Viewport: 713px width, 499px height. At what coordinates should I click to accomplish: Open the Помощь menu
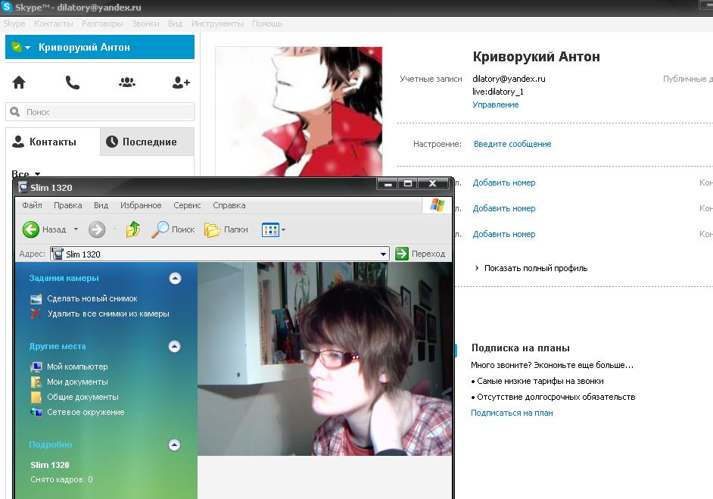pos(267,23)
